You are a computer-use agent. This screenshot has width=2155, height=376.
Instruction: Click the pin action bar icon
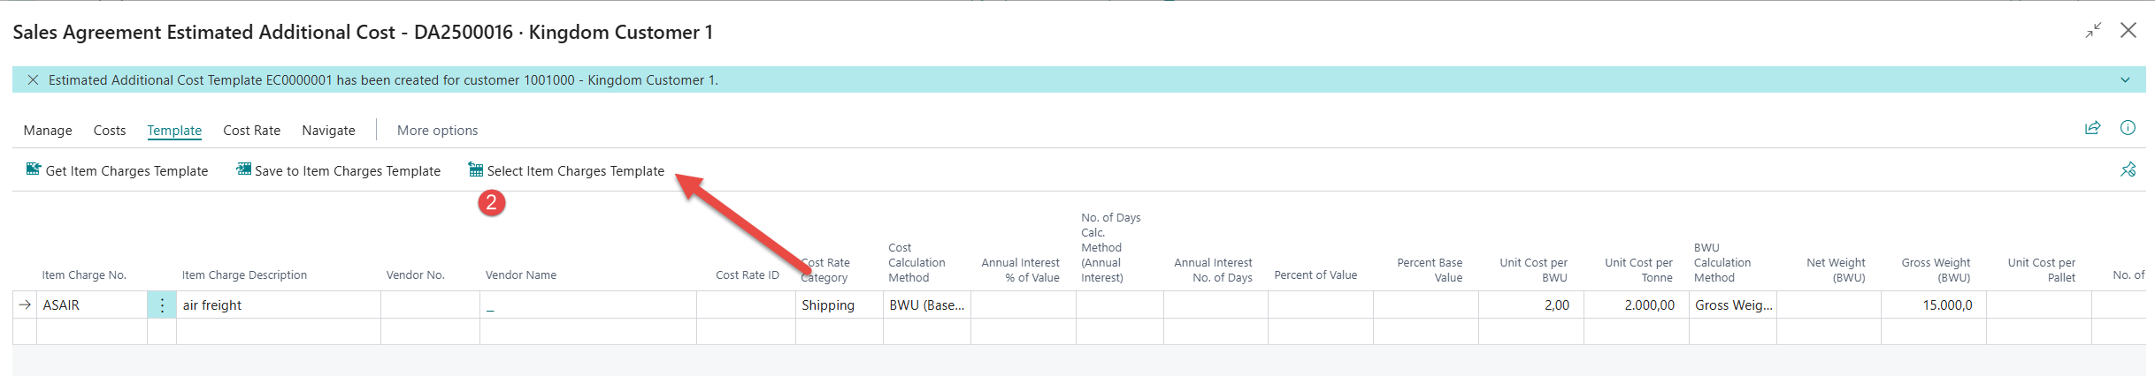[x=2128, y=169]
